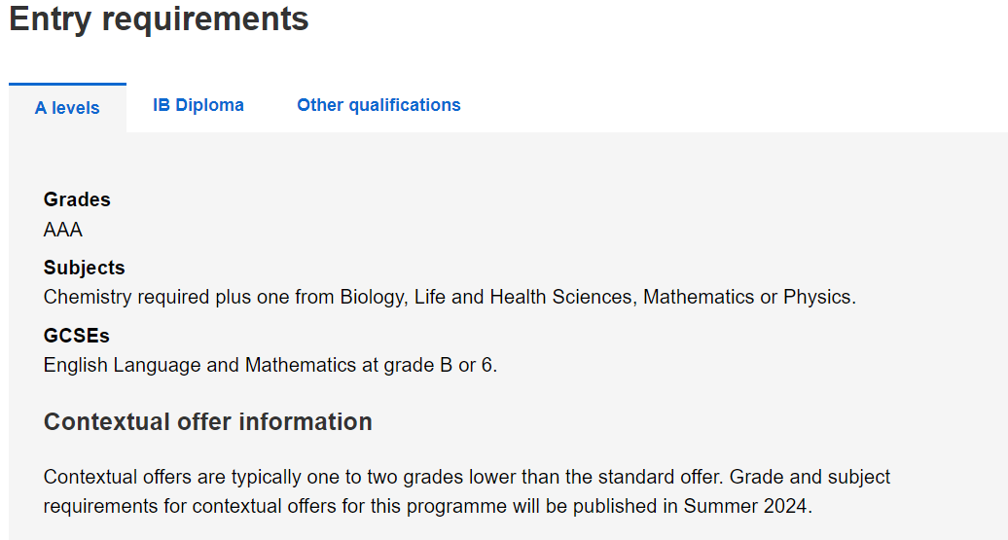
Task: Click the GCSEs label
Action: [77, 336]
